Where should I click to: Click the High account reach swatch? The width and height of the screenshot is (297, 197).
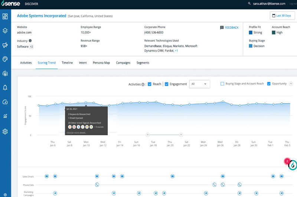coord(274,33)
